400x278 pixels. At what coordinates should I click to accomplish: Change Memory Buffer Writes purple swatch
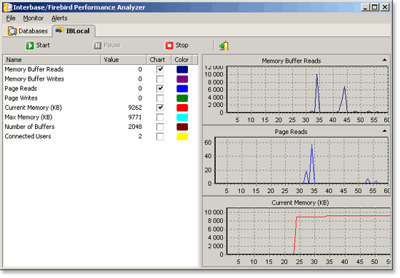(x=182, y=79)
